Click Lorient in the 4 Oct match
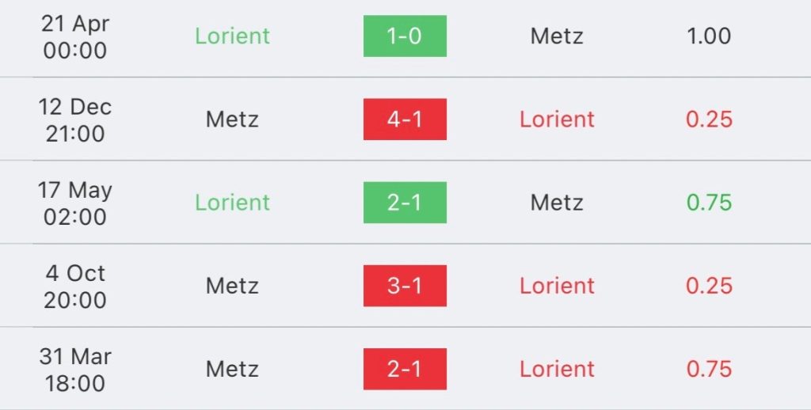The height and width of the screenshot is (410, 811). click(557, 286)
